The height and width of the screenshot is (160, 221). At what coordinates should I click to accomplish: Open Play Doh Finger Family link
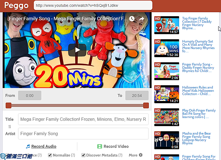(199, 114)
